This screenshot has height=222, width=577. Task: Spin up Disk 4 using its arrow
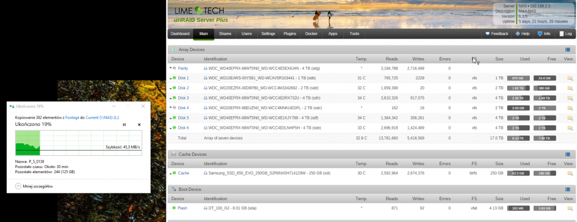click(170, 108)
